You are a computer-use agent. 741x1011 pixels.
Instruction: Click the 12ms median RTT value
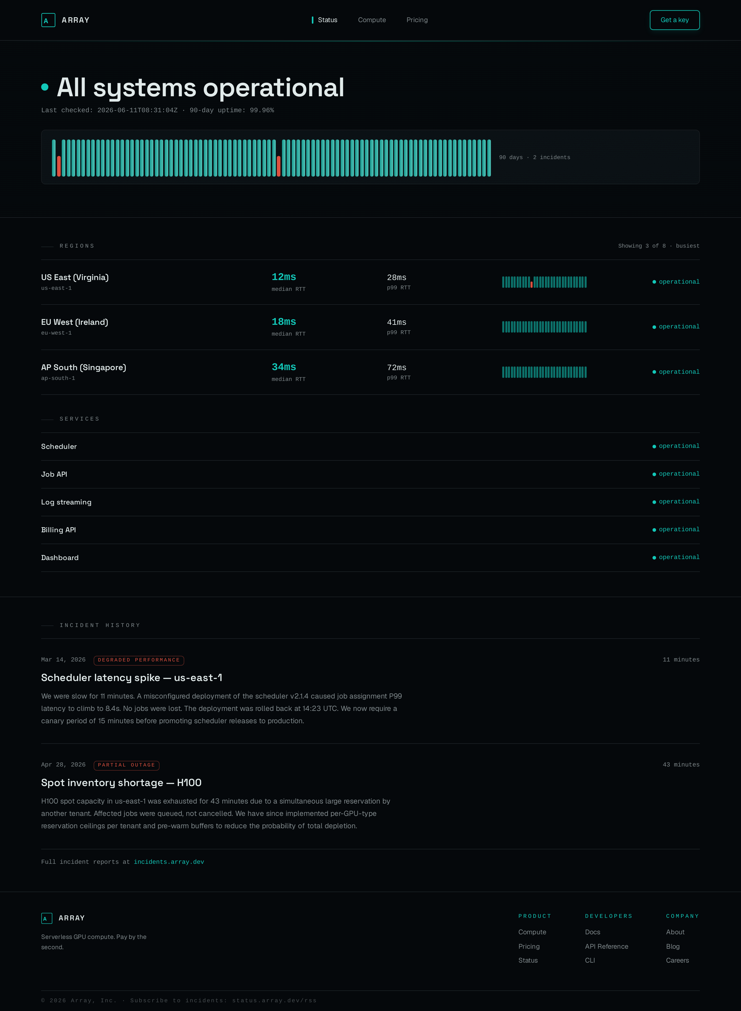284,277
